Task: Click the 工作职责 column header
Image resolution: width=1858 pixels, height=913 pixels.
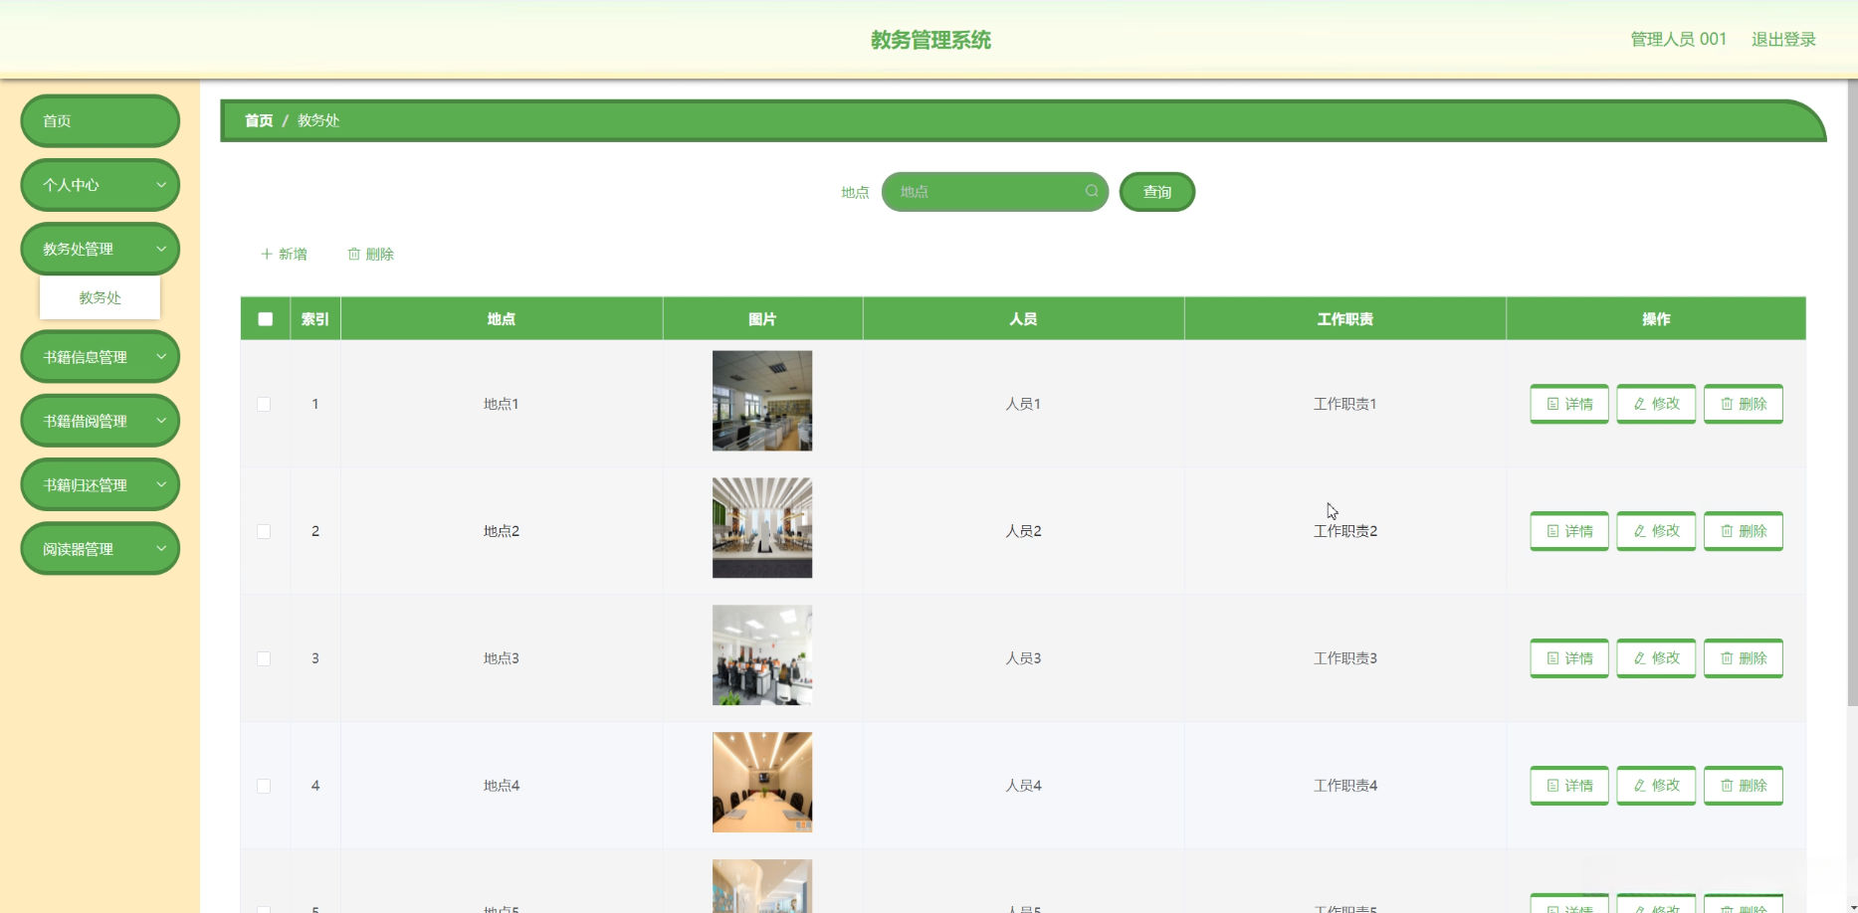Action: tap(1345, 319)
